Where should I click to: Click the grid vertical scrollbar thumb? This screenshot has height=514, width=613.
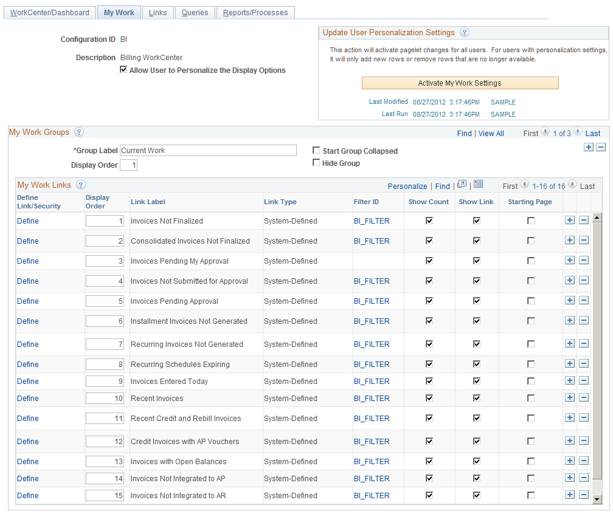pos(597,350)
